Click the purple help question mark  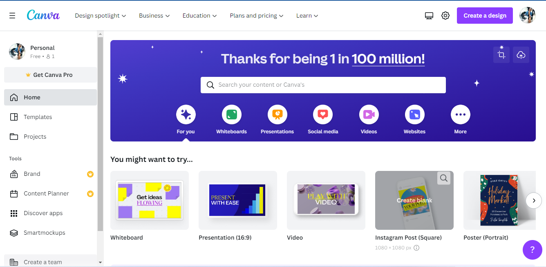point(533,250)
